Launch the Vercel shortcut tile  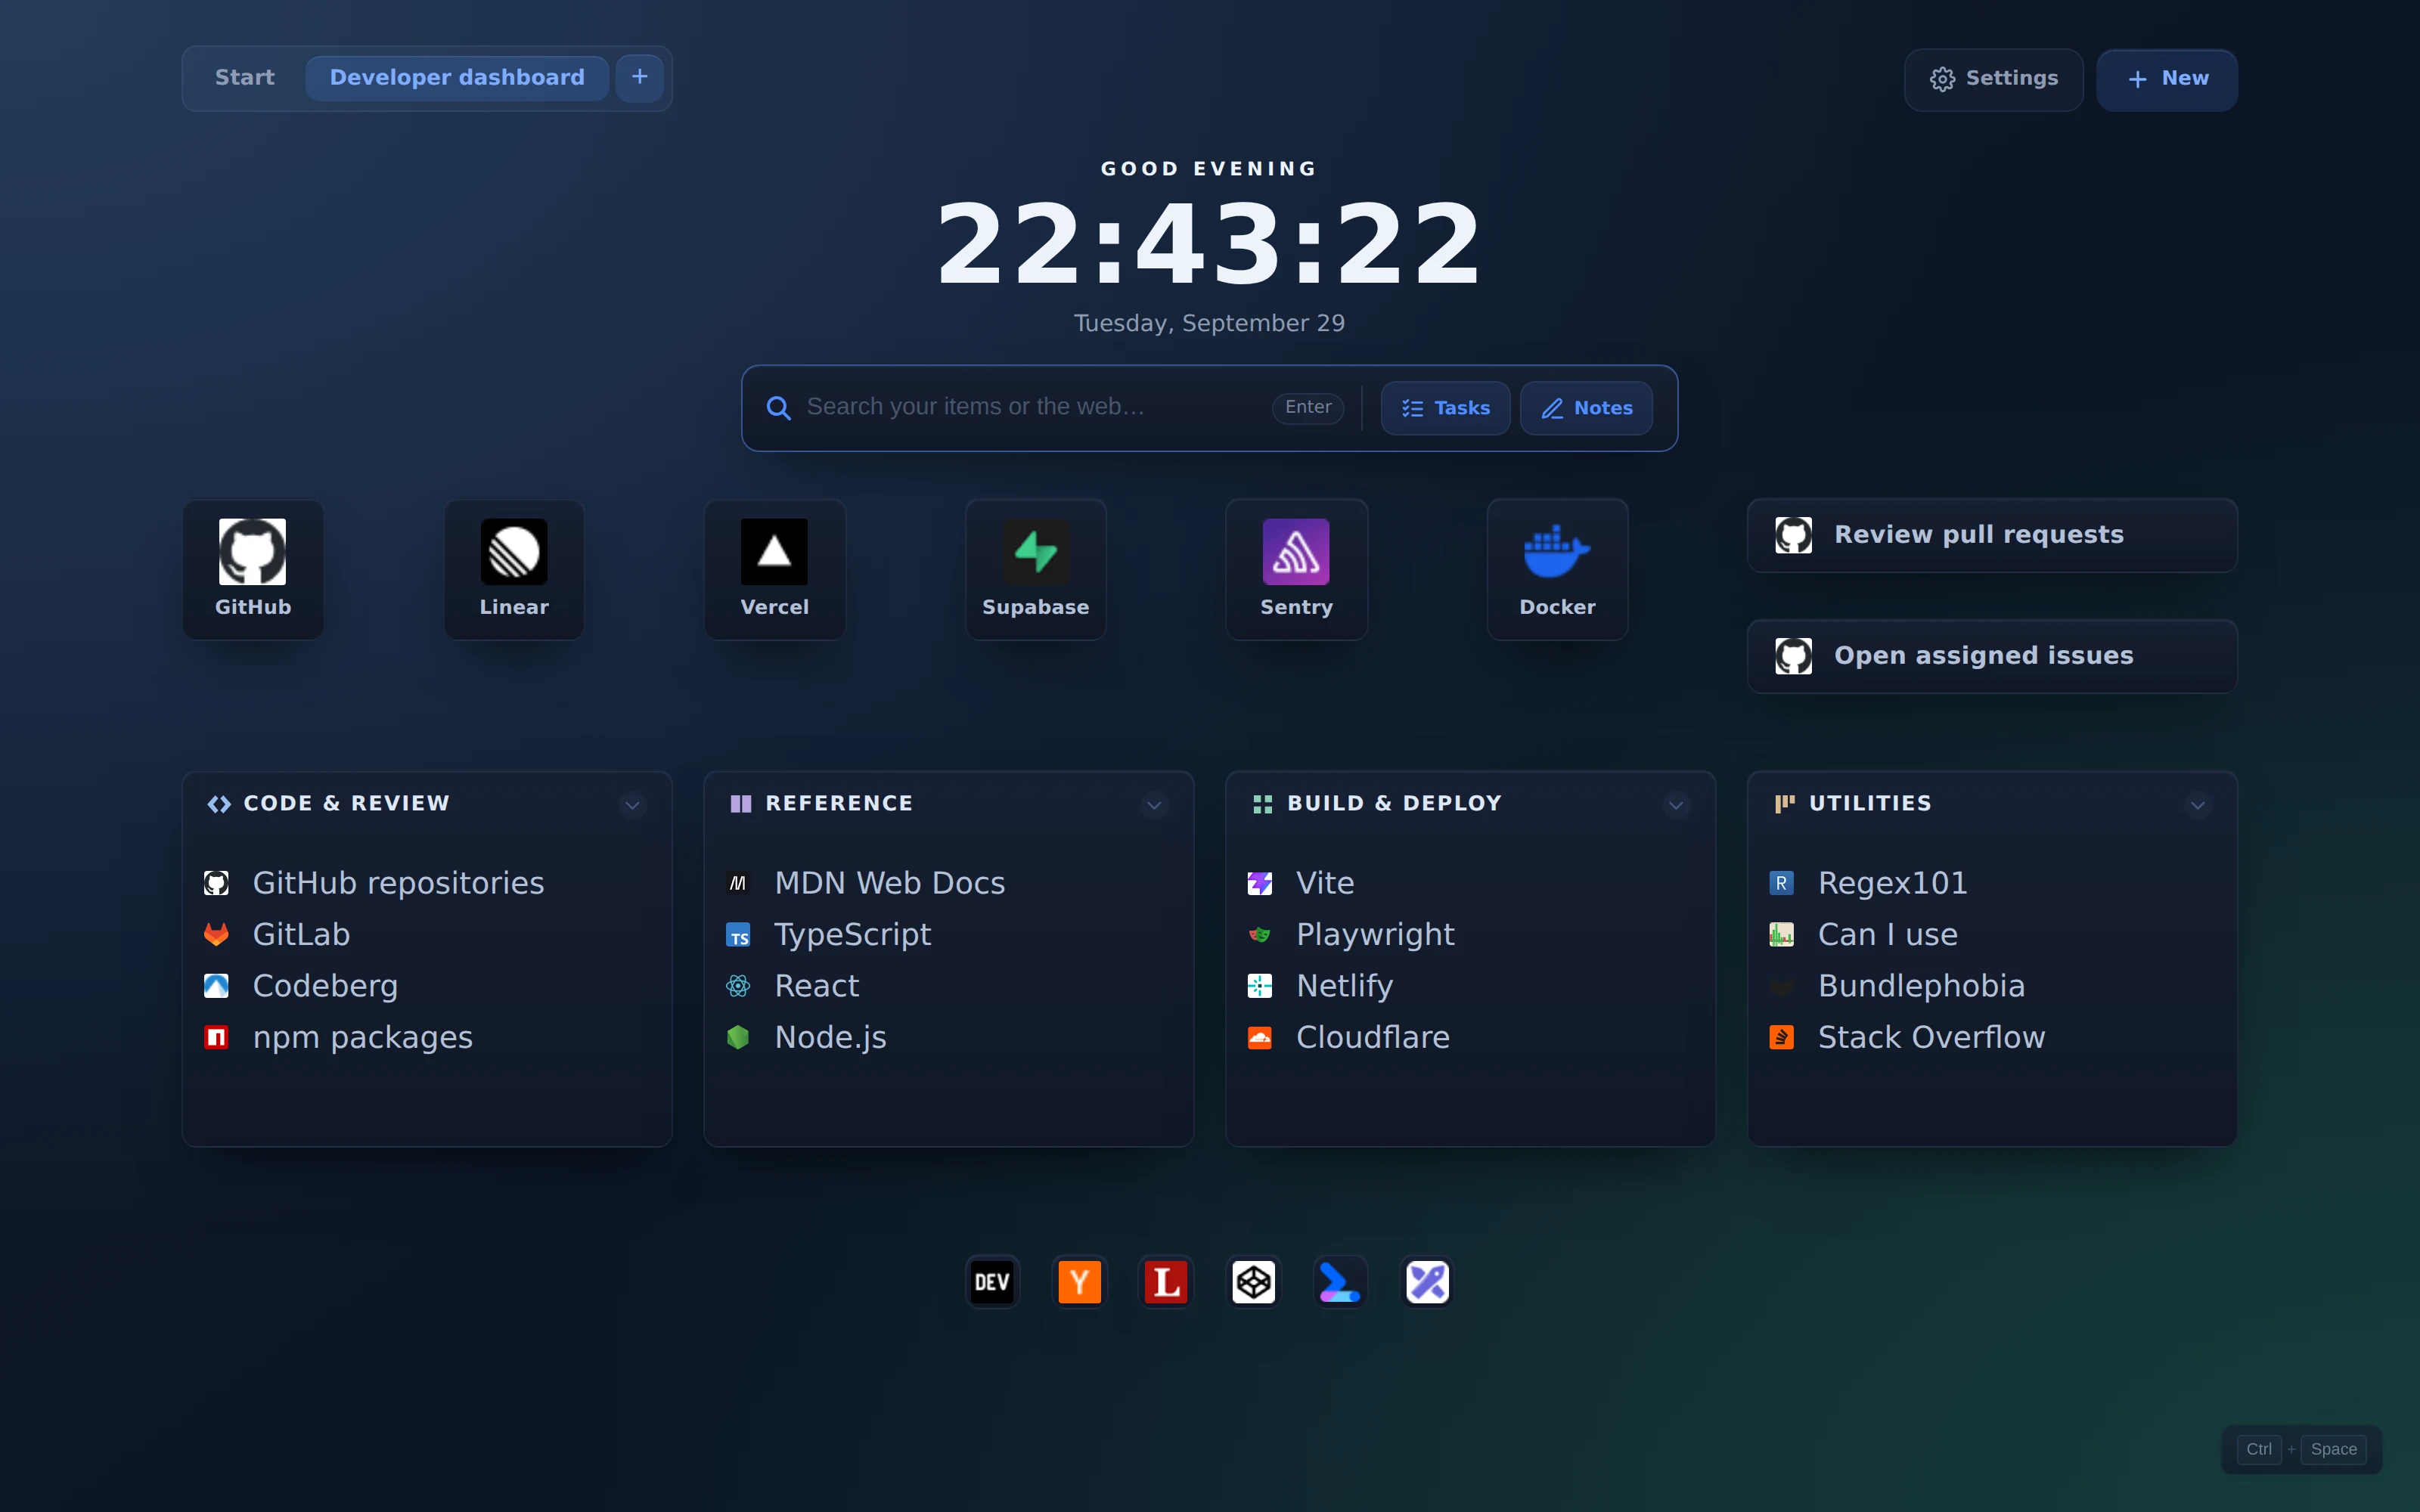point(775,569)
